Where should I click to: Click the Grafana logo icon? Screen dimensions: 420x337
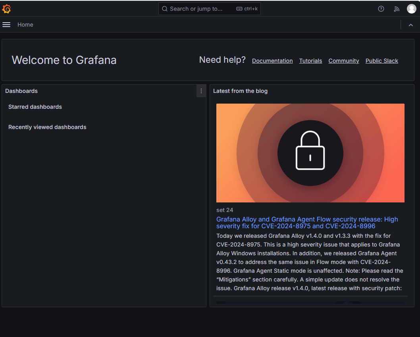[6, 9]
